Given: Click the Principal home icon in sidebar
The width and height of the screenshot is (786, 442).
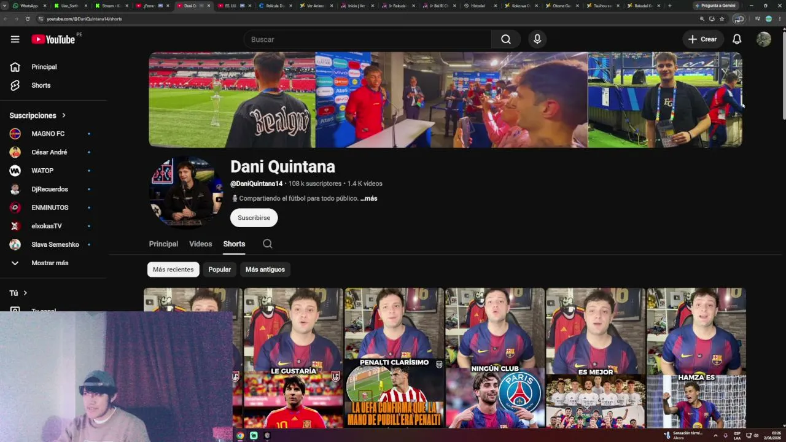Looking at the screenshot, I should point(15,67).
